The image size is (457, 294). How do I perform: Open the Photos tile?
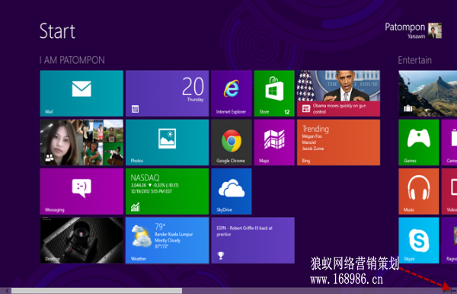(168, 142)
